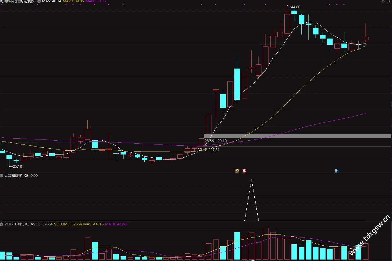Click the purple MA60 value label

[x=96, y=1]
